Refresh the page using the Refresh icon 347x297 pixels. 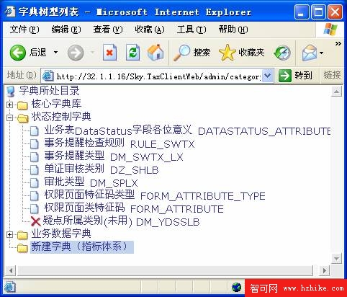pos(132,53)
